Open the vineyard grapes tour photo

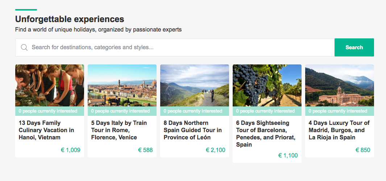click(x=267, y=85)
